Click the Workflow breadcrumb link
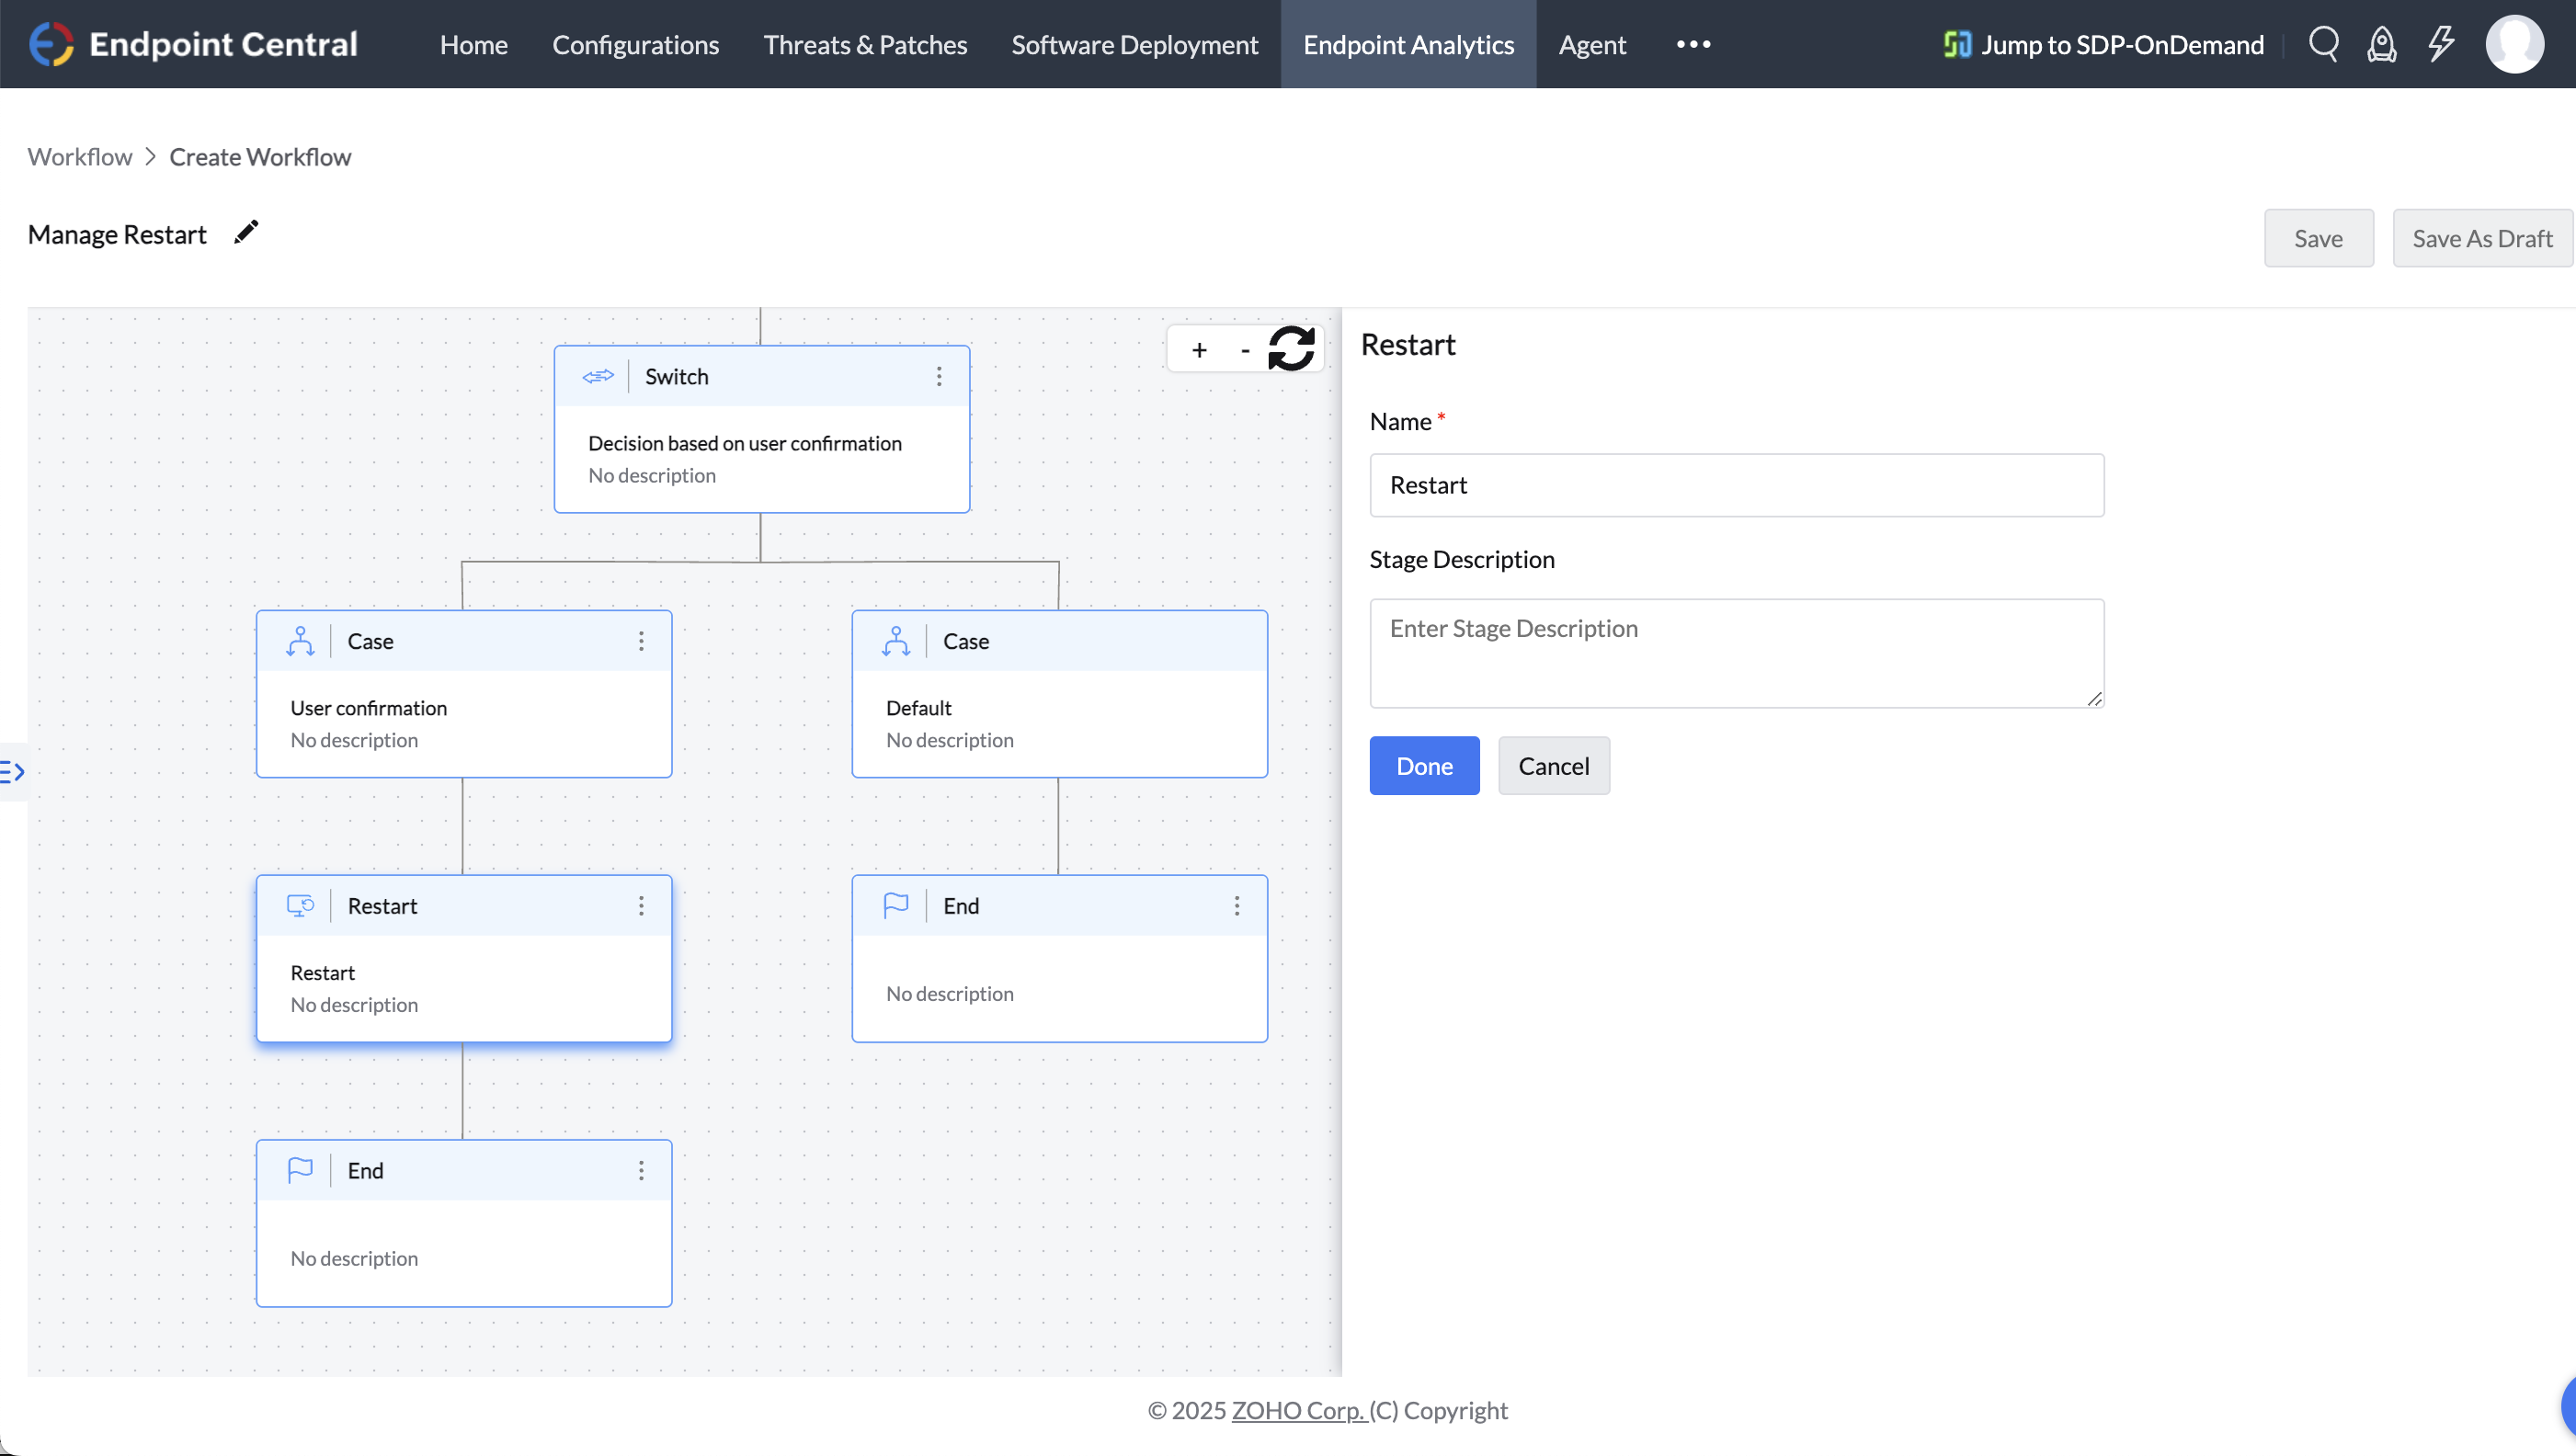The image size is (2576, 1456). 80,157
